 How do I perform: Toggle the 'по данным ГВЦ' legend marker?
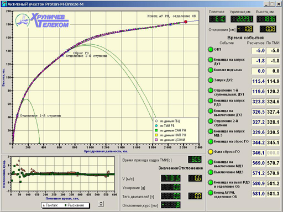(x=156, y=121)
